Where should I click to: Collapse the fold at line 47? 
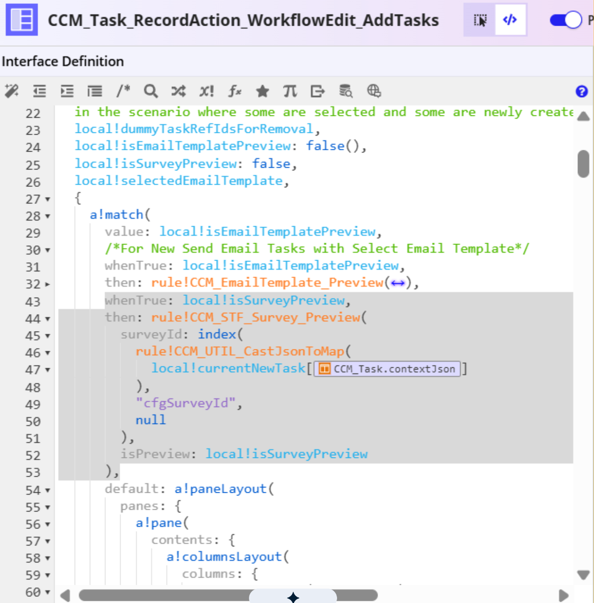(x=47, y=370)
